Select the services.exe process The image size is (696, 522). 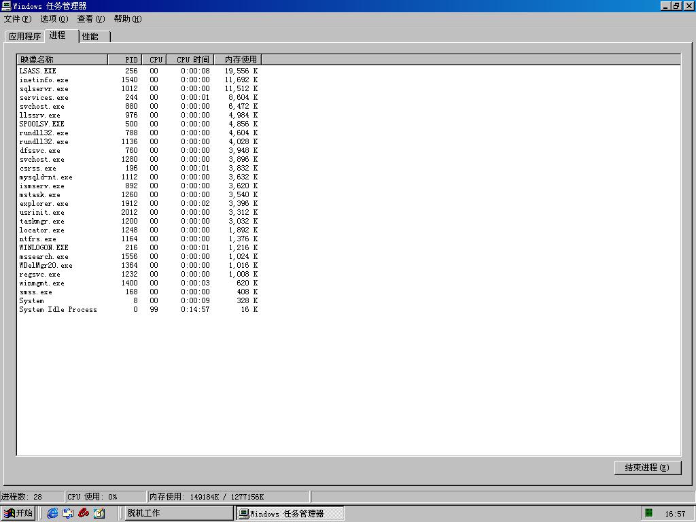(x=139, y=98)
